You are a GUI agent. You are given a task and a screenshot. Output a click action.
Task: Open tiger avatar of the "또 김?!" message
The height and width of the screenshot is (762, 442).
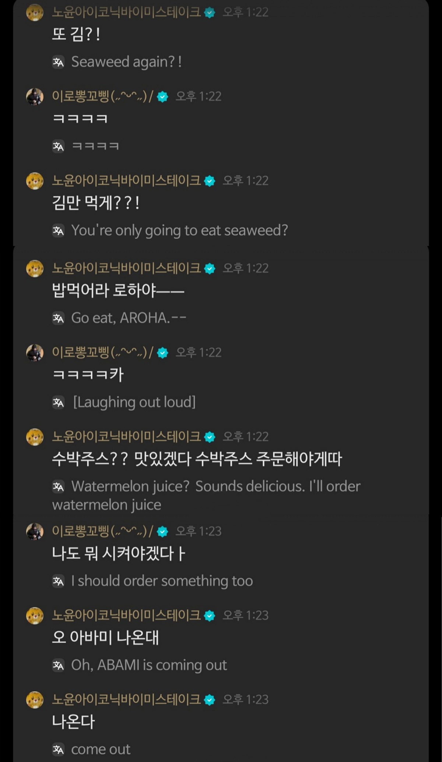coord(35,13)
